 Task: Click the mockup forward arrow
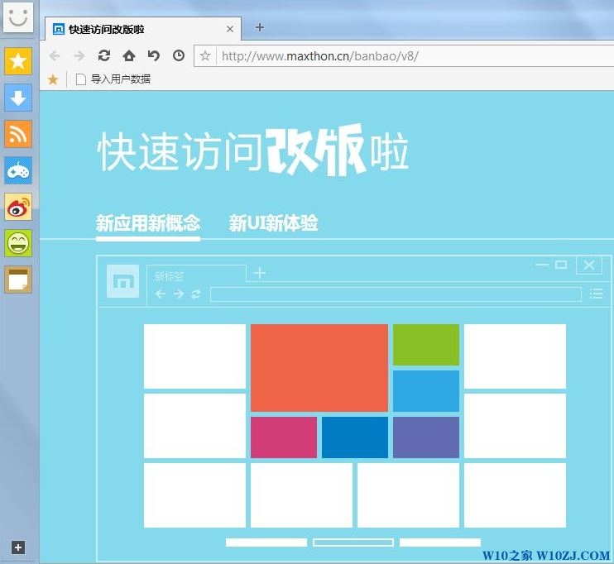[x=179, y=294]
